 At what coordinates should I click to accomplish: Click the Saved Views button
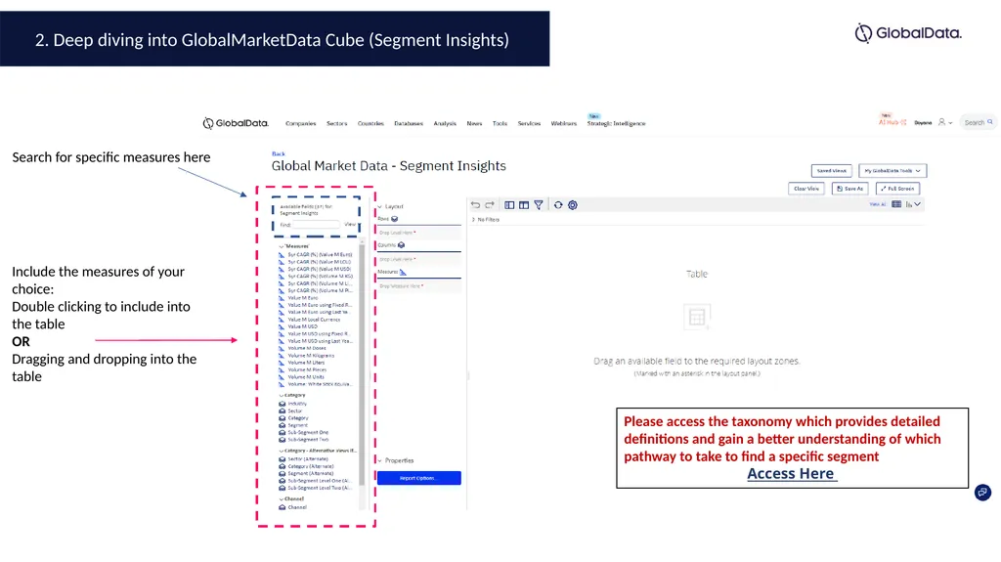pyautogui.click(x=831, y=171)
